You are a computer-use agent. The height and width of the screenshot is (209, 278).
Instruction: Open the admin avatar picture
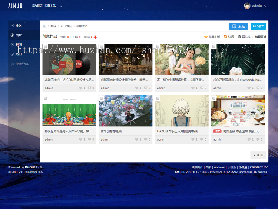point(247,6)
